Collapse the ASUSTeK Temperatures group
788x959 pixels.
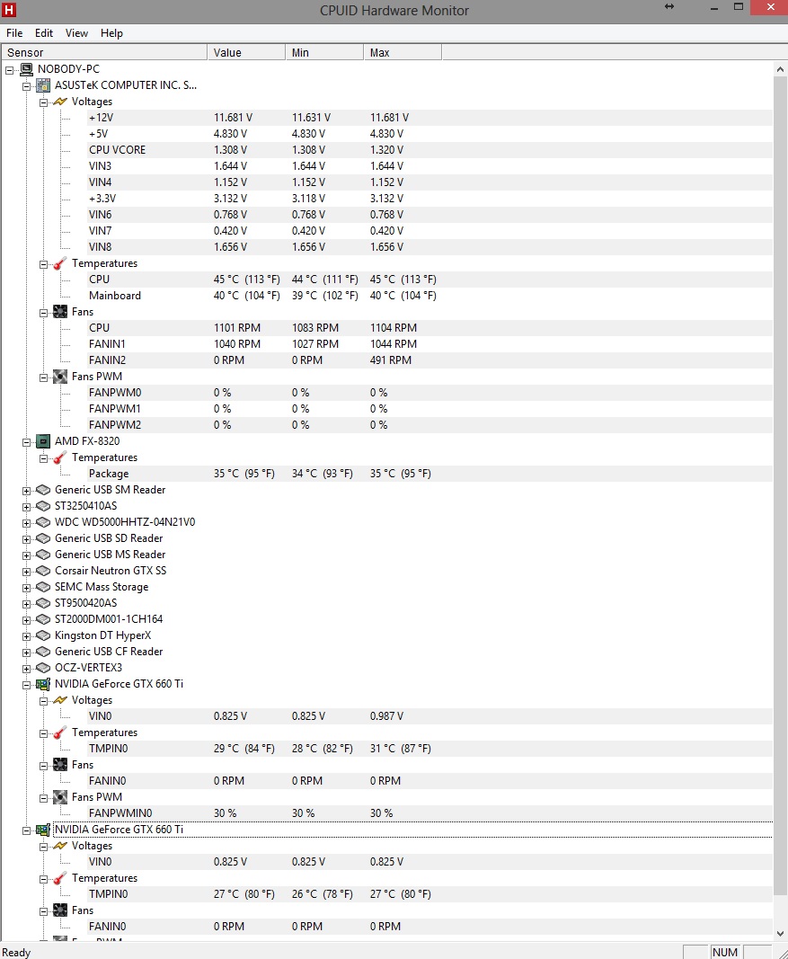(43, 264)
